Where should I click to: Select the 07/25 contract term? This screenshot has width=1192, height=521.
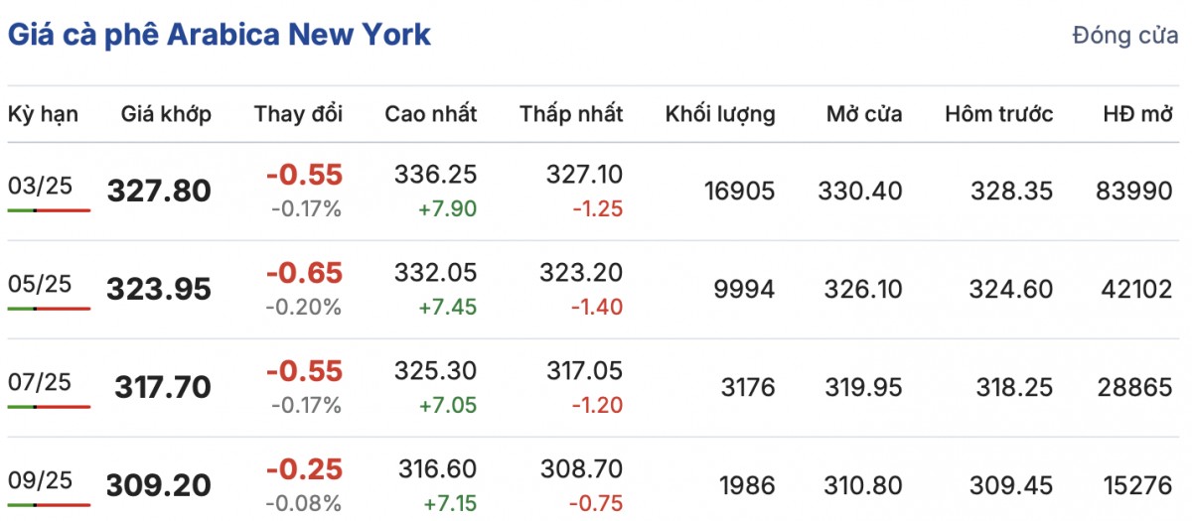41,382
